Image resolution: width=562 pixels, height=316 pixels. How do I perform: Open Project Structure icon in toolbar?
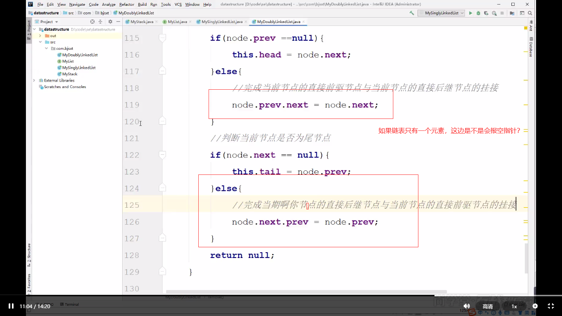click(512, 13)
